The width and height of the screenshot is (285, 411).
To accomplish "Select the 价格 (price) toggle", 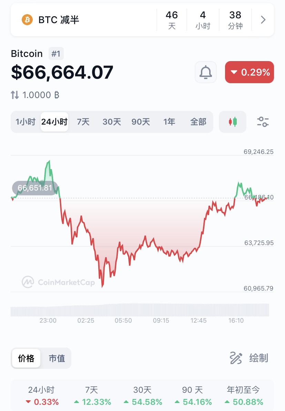I will click(26, 358).
